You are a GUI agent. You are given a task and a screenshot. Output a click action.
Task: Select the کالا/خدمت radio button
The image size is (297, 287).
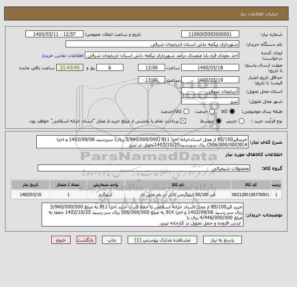(x=186, y=111)
